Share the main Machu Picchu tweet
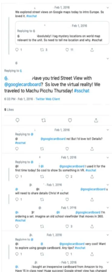This screenshot has width=112, height=272. tap(96, 120)
